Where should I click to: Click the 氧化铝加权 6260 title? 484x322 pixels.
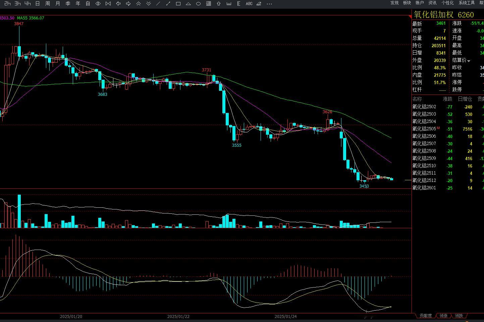444,15
